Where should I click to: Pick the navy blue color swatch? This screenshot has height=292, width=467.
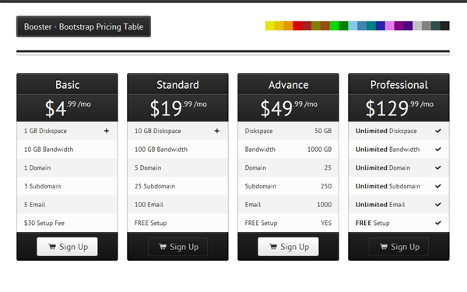point(381,26)
